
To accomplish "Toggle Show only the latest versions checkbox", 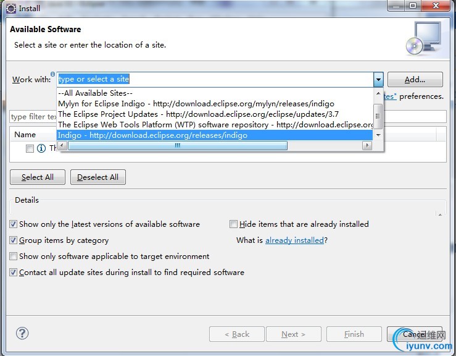I will [x=13, y=224].
